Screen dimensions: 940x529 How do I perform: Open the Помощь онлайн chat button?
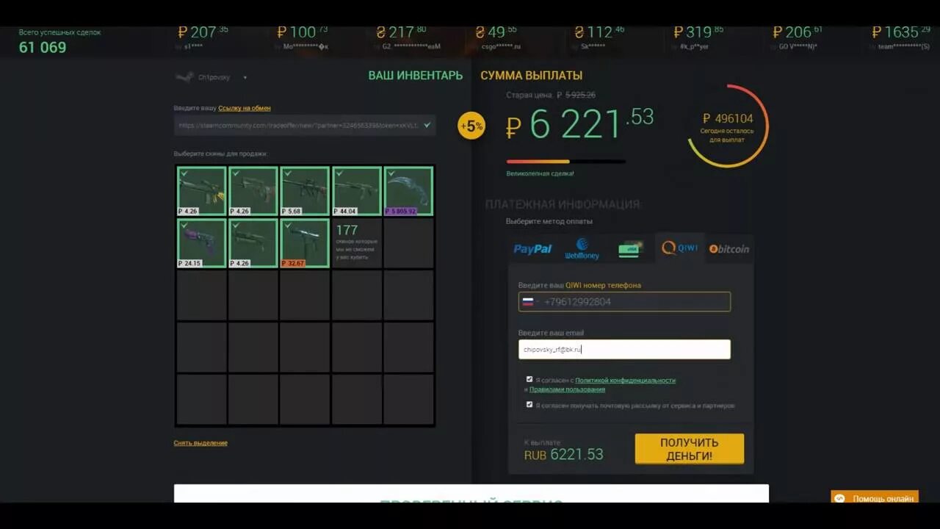point(875,497)
